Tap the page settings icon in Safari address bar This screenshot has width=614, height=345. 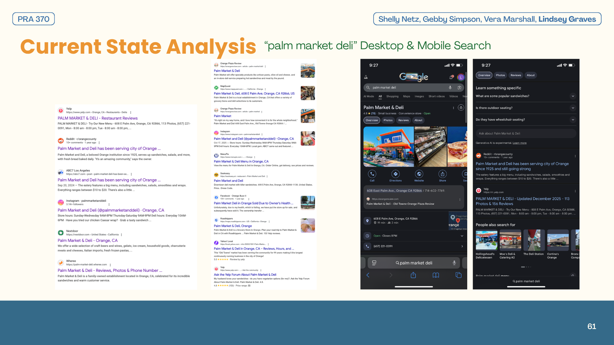374,263
